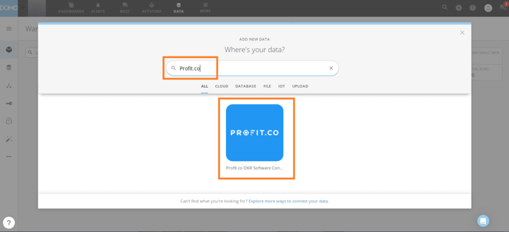The height and width of the screenshot is (232, 509).
Task: Select the DATABASE filter tab
Action: (x=246, y=87)
